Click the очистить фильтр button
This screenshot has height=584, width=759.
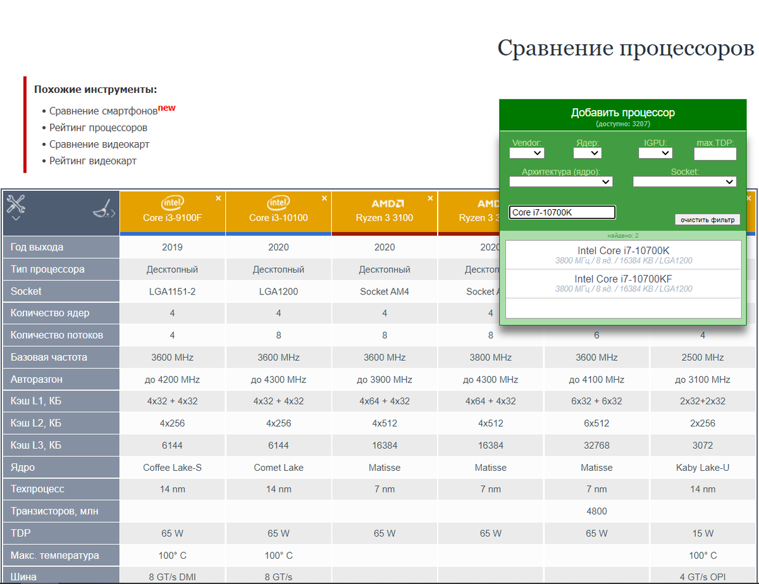click(x=707, y=220)
